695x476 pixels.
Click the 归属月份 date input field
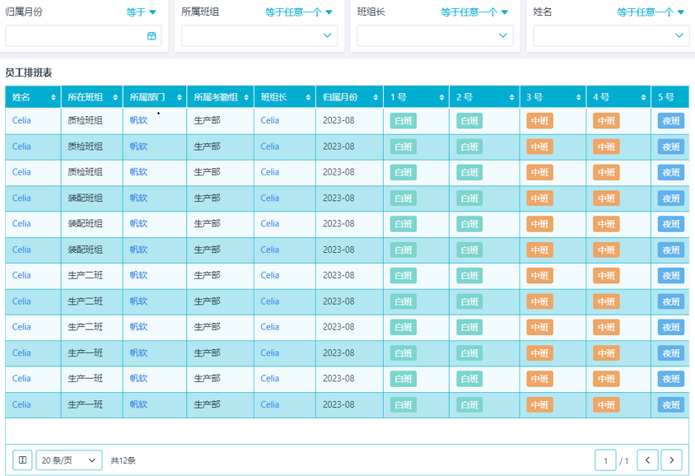pos(83,35)
